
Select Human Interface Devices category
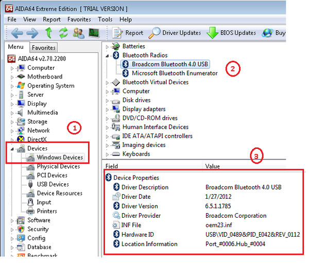click(x=156, y=127)
